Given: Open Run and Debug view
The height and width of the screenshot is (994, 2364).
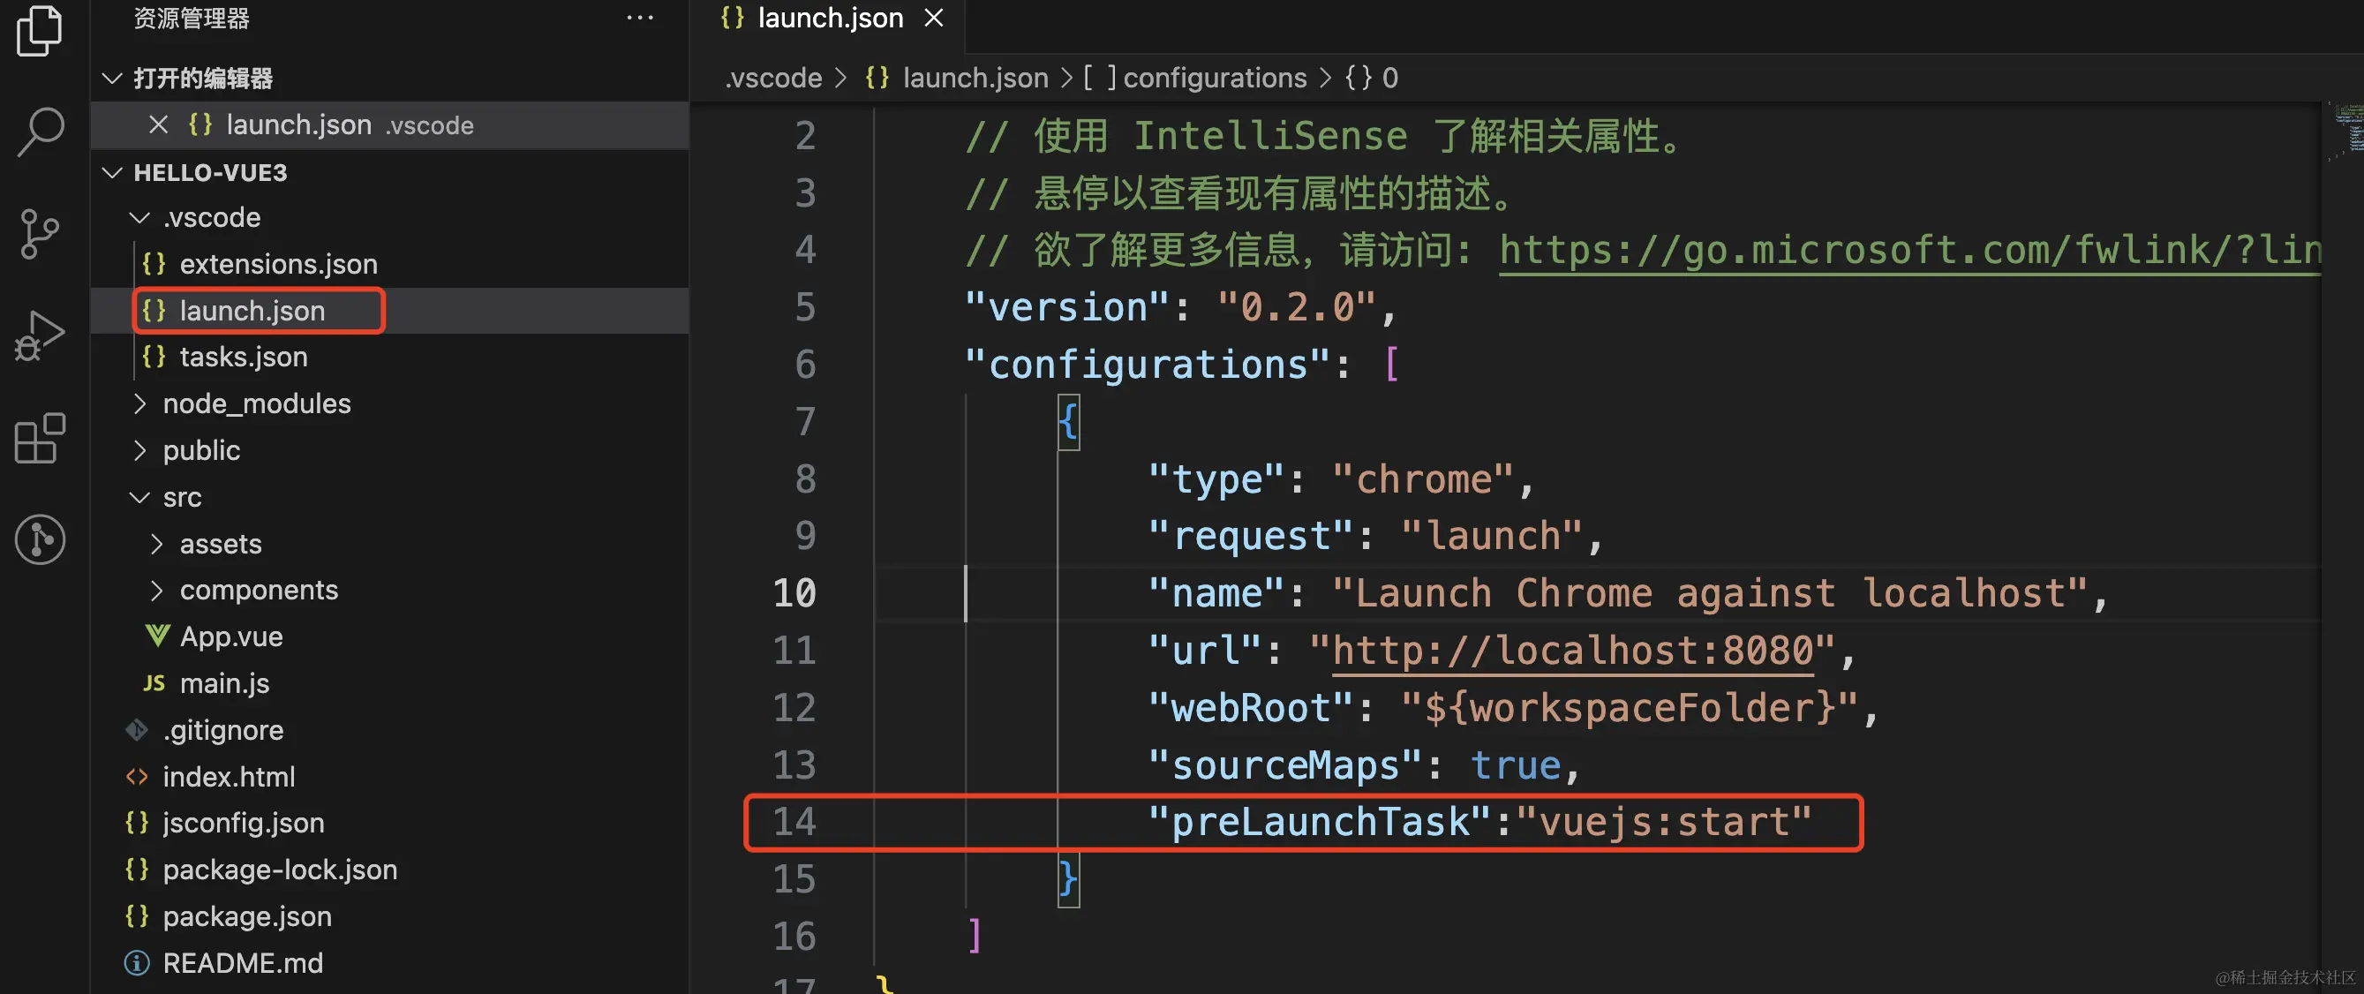Looking at the screenshot, I should [39, 336].
